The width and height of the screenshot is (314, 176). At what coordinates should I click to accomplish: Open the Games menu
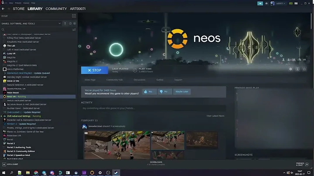(x=26, y=3)
